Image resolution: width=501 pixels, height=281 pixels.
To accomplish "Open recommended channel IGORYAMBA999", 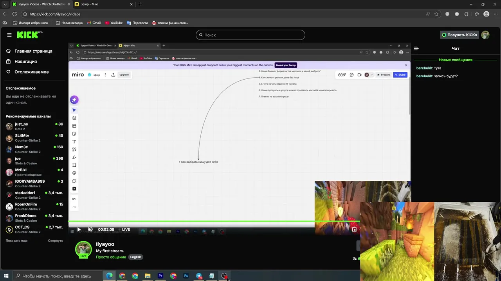I will (x=34, y=184).
